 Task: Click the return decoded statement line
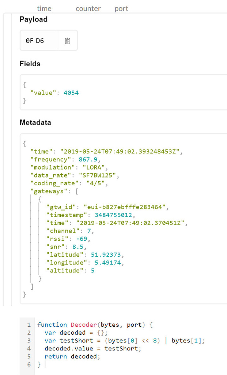click(72, 357)
